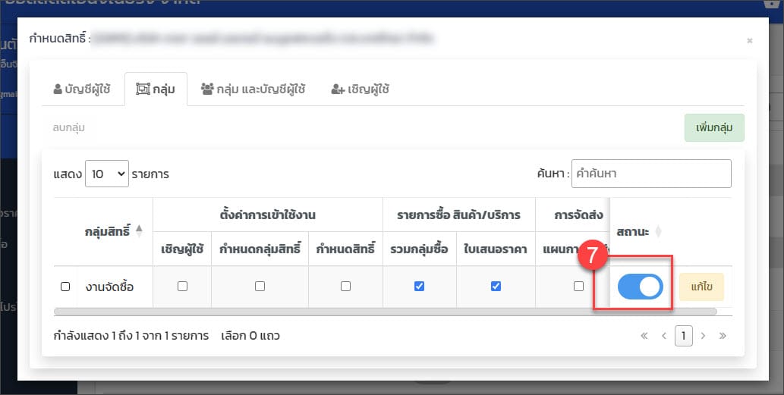Toggle the สถานะ switch off for งานจัดซื้อ
Screen dimensions: 784x395
(640, 287)
